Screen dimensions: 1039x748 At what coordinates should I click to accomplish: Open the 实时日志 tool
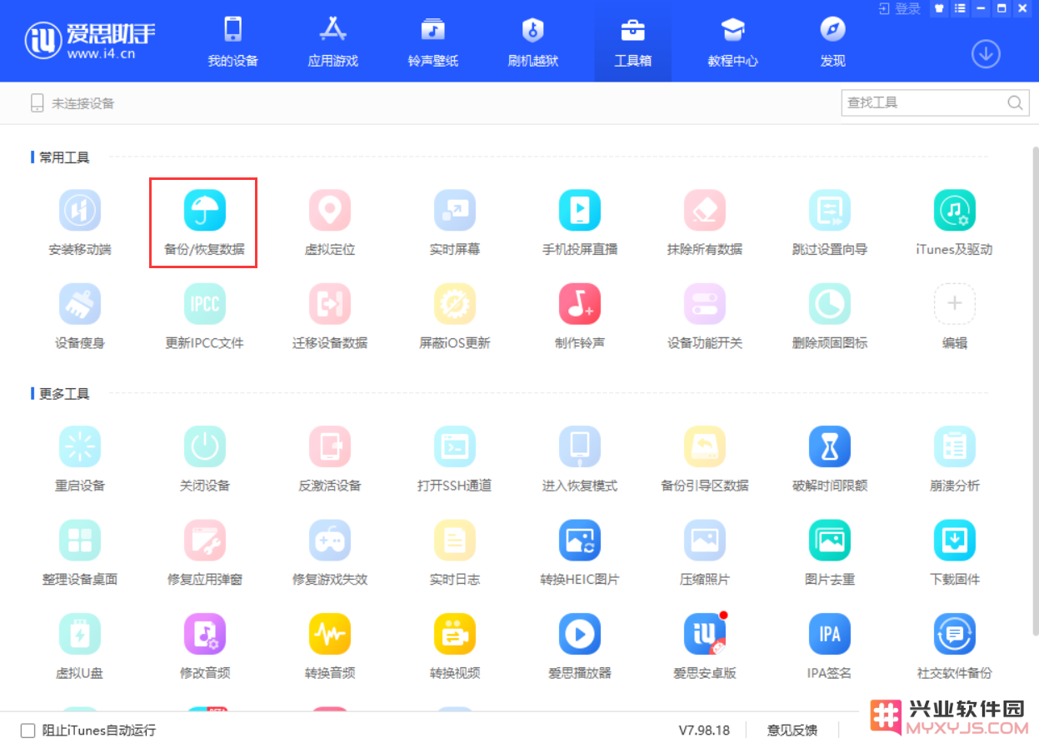click(x=455, y=552)
